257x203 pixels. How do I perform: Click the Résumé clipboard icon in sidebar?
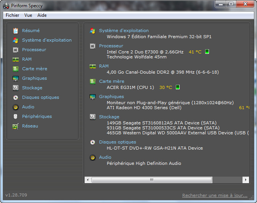pyautogui.click(x=16, y=31)
